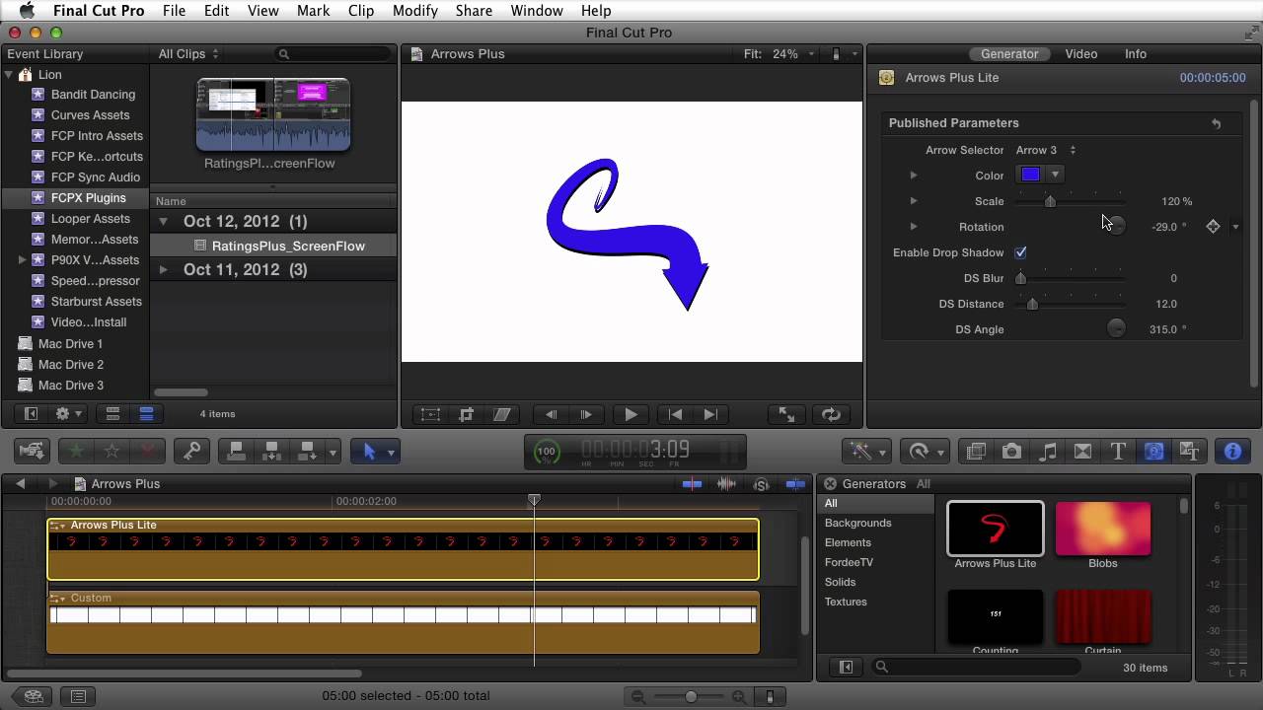Open the Enhancements magic wand menu

point(868,452)
